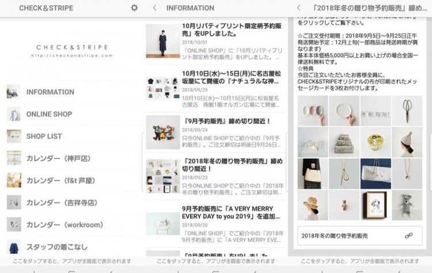
Task: Click the INFORMATION menu flower icon
Action: point(14,92)
